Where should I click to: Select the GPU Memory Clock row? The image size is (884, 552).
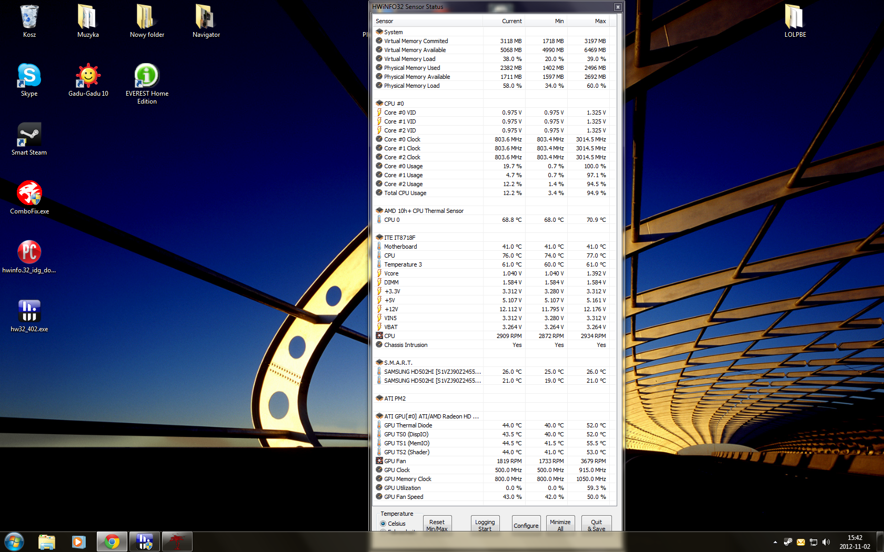[491, 479]
